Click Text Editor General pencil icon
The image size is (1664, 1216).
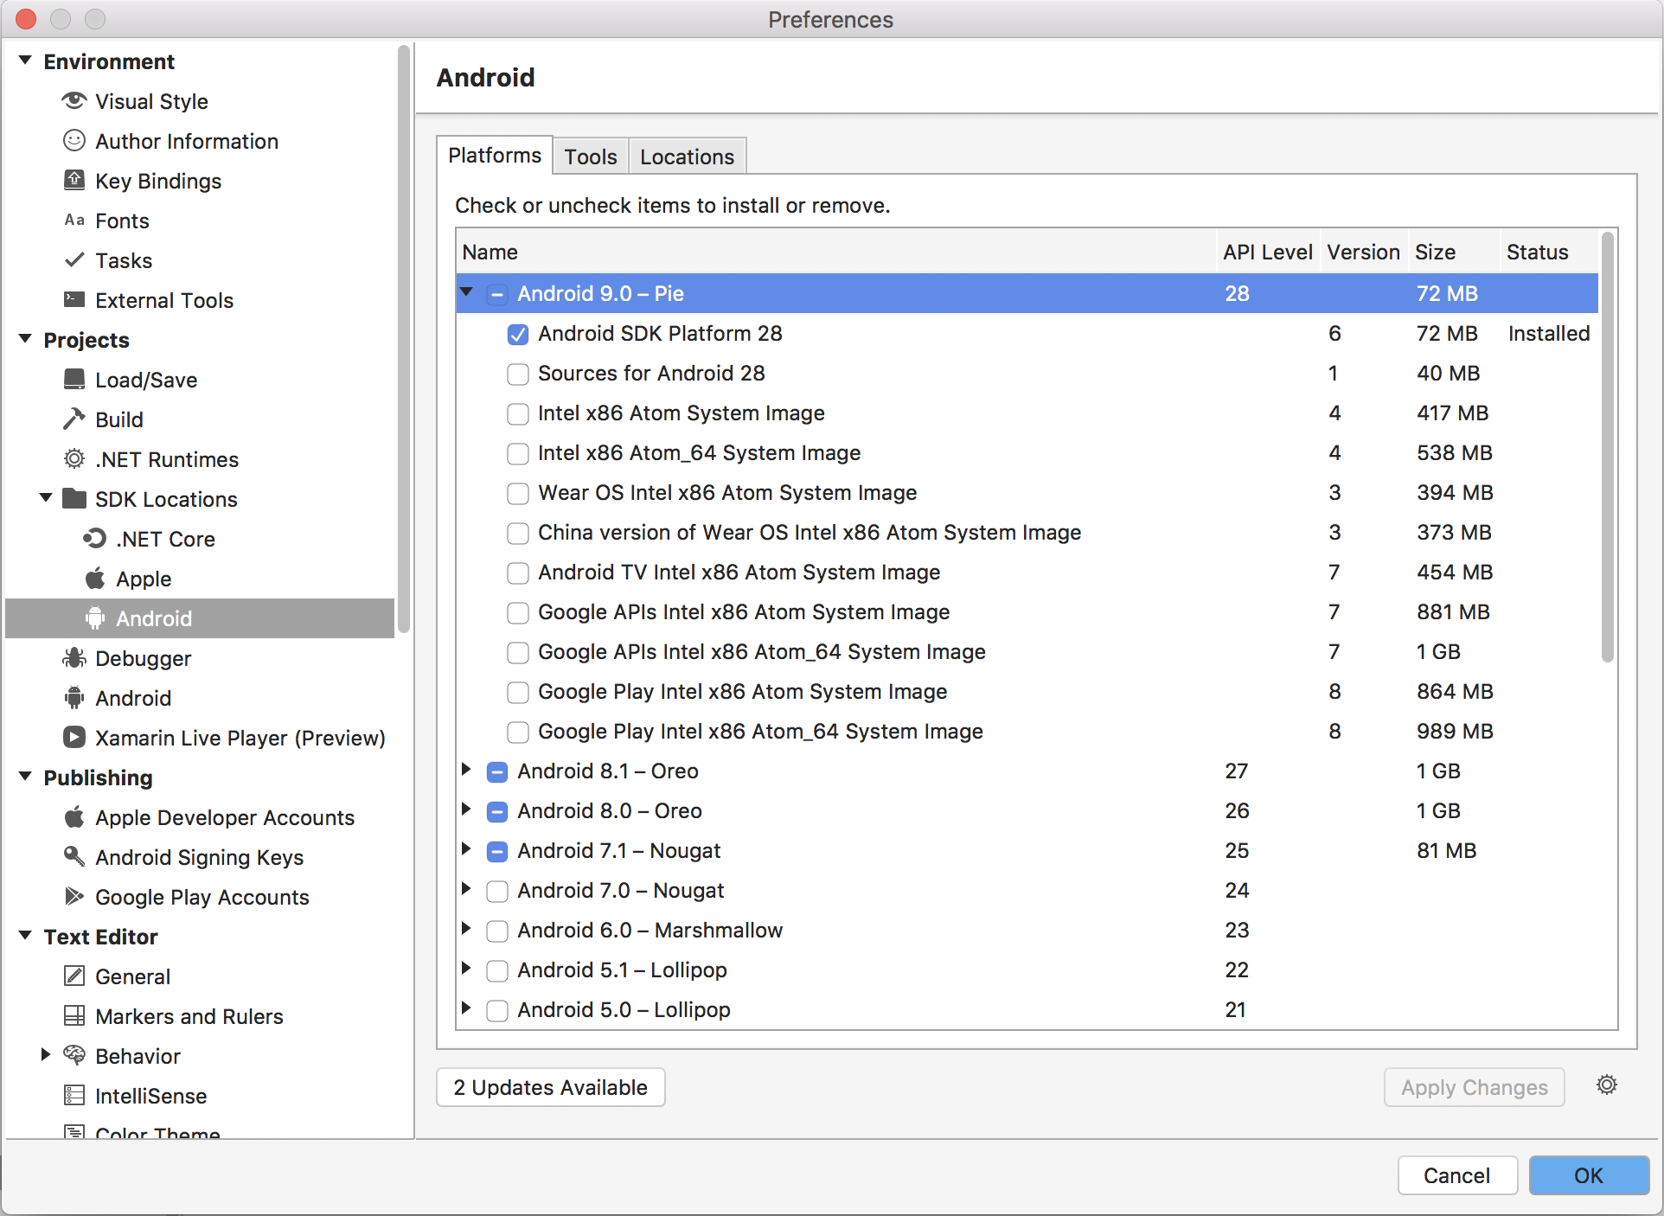point(74,976)
